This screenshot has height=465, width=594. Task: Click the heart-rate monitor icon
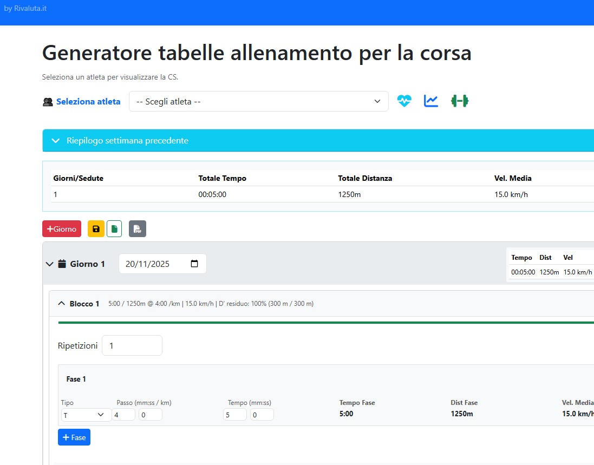pyautogui.click(x=404, y=101)
